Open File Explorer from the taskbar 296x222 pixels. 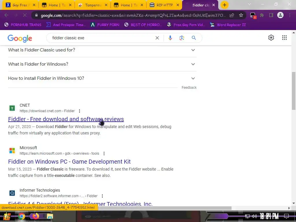50,216
